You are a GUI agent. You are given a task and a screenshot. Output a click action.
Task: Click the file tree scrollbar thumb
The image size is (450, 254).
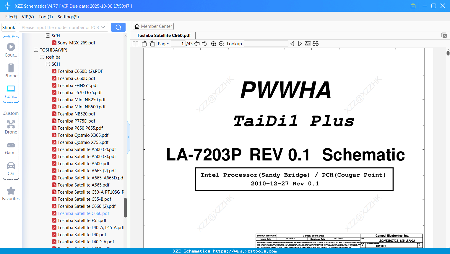click(x=125, y=208)
